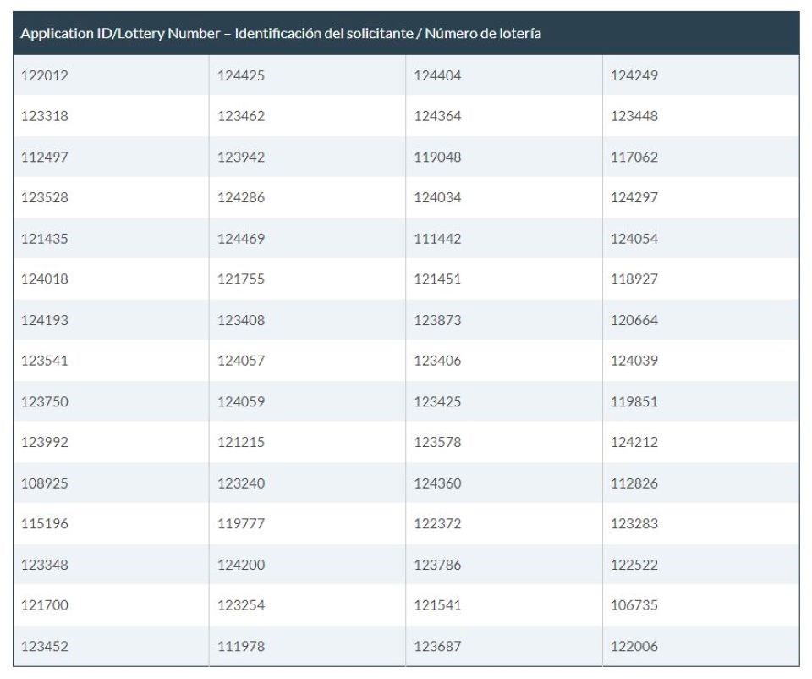Select lottery number 122006
This screenshot has height=679, width=812.
coord(634,646)
